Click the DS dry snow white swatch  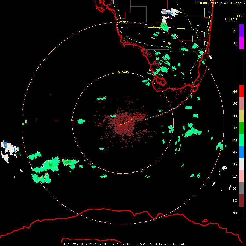[x=241, y=164]
